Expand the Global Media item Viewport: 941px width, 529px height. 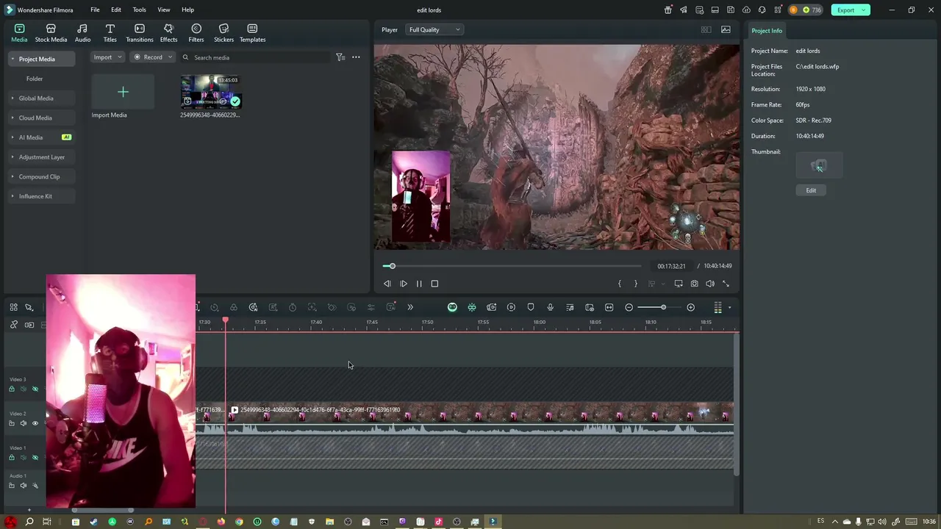pyautogui.click(x=12, y=98)
